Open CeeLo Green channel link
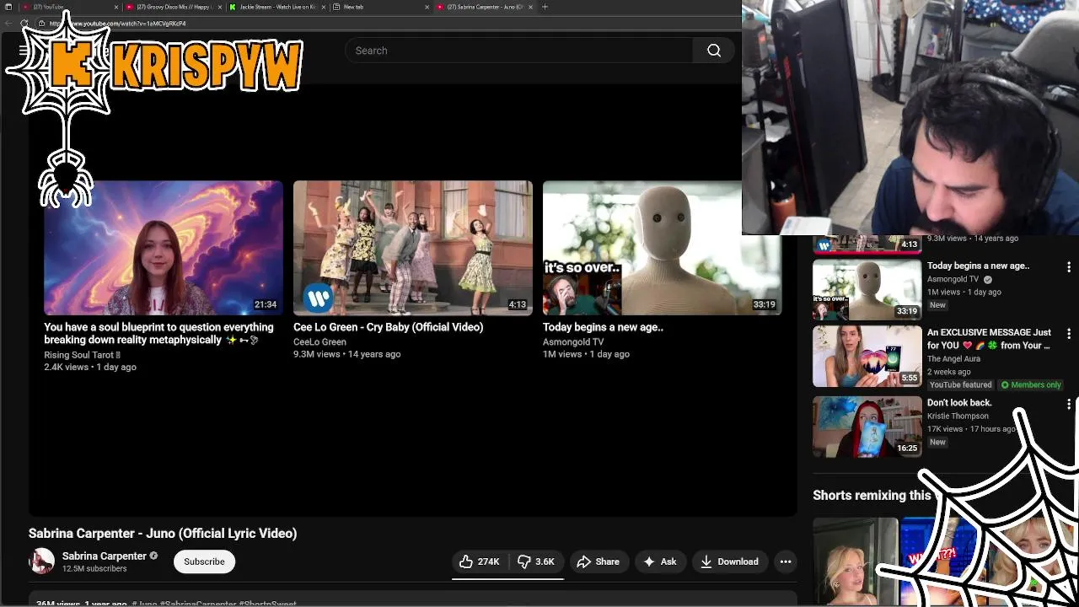Image resolution: width=1079 pixels, height=607 pixels. pos(319,341)
